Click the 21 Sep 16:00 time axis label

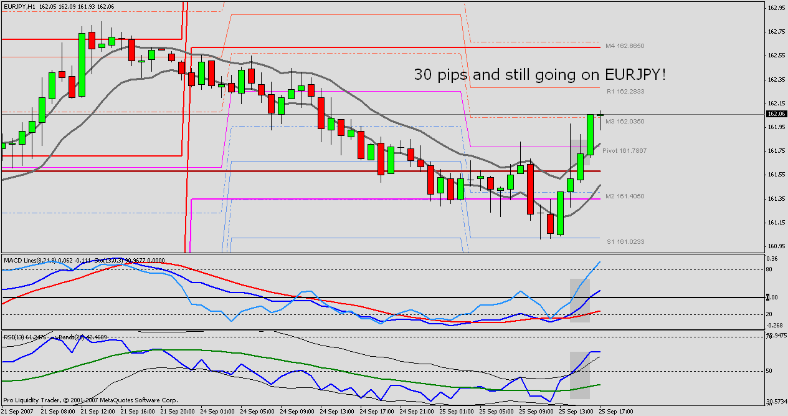click(x=138, y=412)
